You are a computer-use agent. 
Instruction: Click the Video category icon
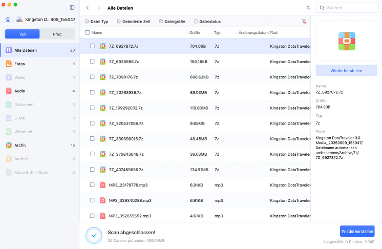point(9,77)
